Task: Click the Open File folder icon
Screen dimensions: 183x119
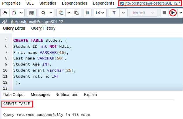Action: click(5, 13)
